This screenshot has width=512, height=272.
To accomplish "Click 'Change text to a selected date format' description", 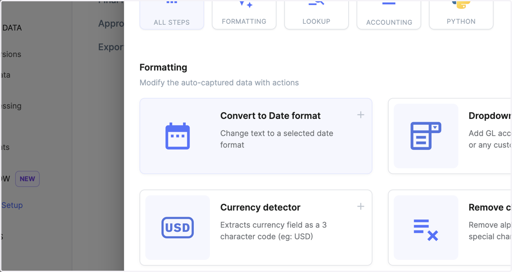I will point(276,139).
